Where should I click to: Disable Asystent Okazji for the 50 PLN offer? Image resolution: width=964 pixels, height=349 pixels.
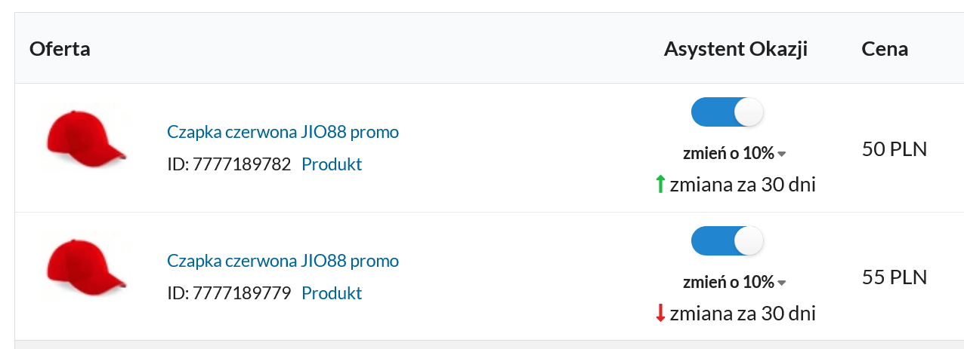tap(727, 113)
